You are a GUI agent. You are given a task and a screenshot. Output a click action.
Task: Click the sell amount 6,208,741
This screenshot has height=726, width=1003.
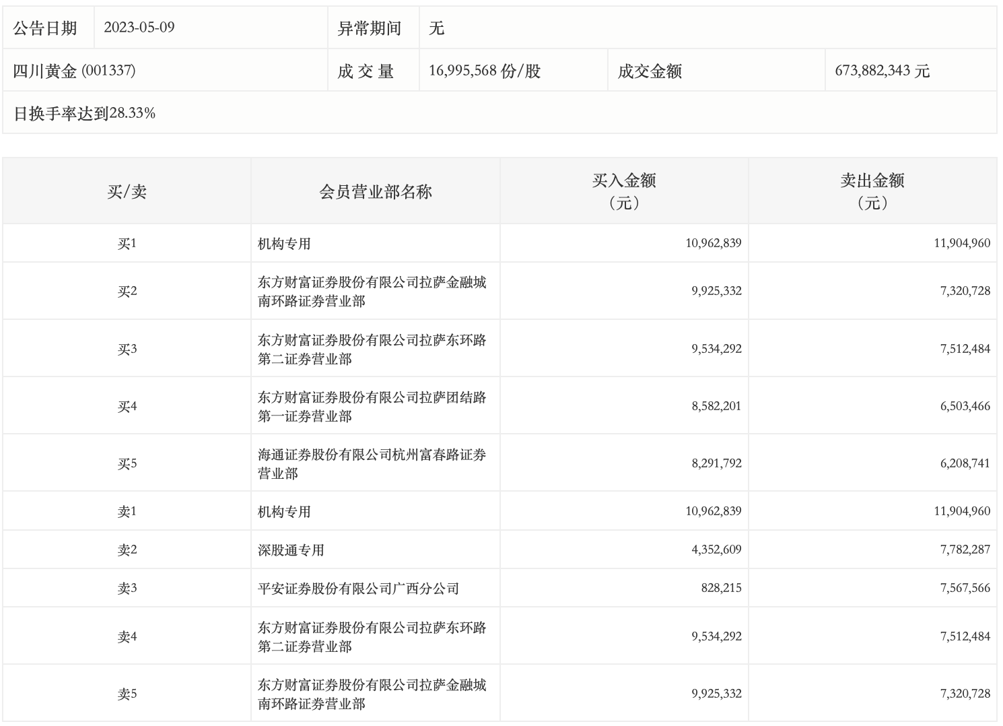point(965,463)
